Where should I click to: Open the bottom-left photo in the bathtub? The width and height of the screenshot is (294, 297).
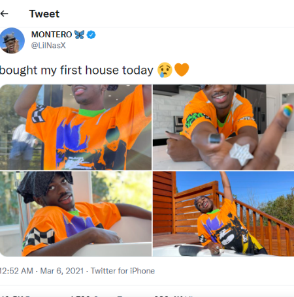76,214
